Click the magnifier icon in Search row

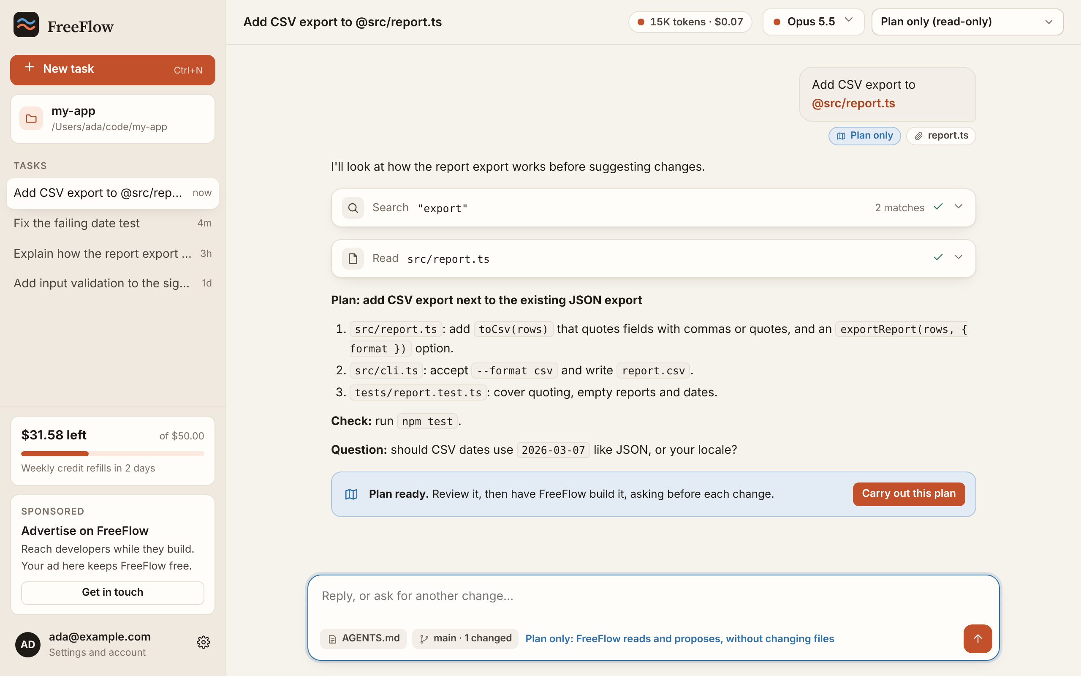(x=353, y=208)
